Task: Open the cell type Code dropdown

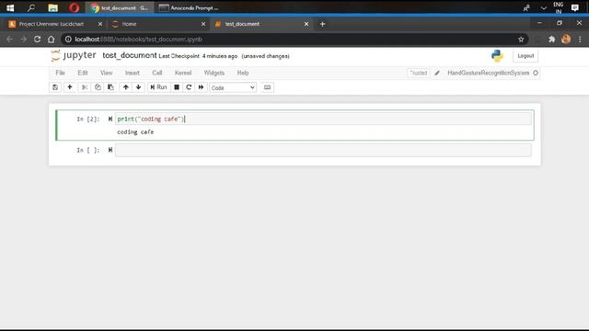Action: pos(233,88)
